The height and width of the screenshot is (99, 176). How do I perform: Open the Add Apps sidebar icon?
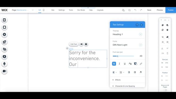coord(4,42)
